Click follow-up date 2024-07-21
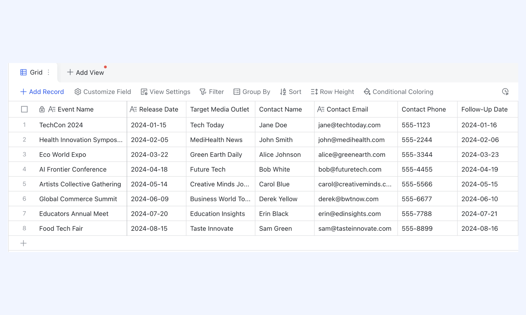Viewport: 526px width, 315px height. coord(488,214)
